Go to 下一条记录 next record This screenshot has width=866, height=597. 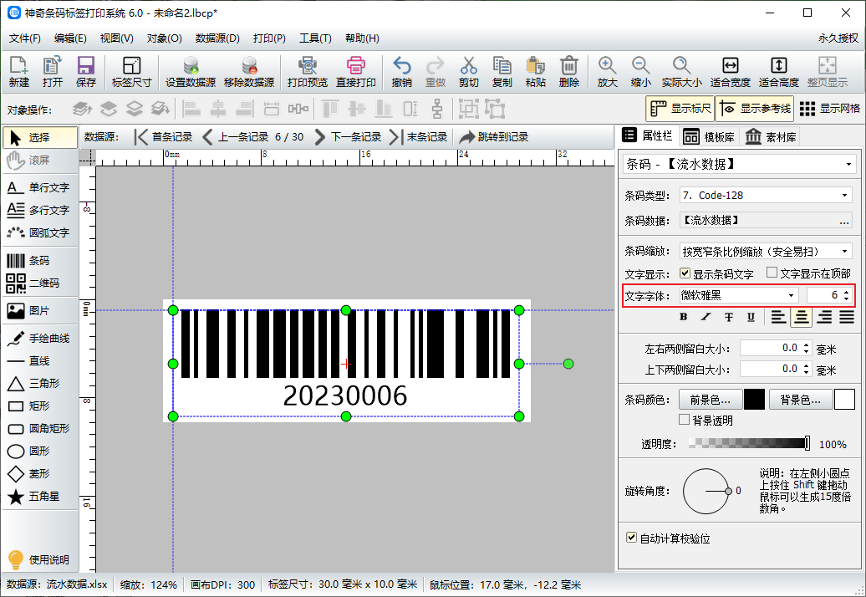(x=348, y=137)
